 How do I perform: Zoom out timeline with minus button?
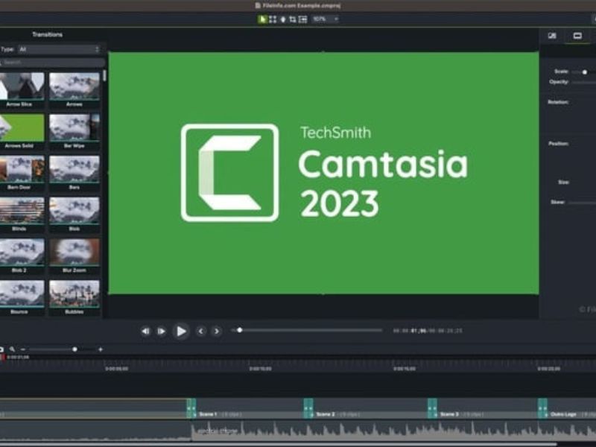[23, 349]
